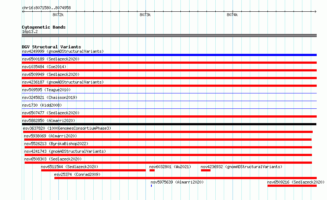327x200 pixels.
Task: Click the red nsv4236187 variant bar
Action: [x=169, y=86]
